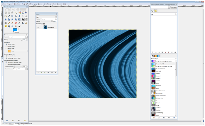Open Pen panel tab menu button
Image resolution: width=205 pixels, height=126 pixels.
coord(176,14)
